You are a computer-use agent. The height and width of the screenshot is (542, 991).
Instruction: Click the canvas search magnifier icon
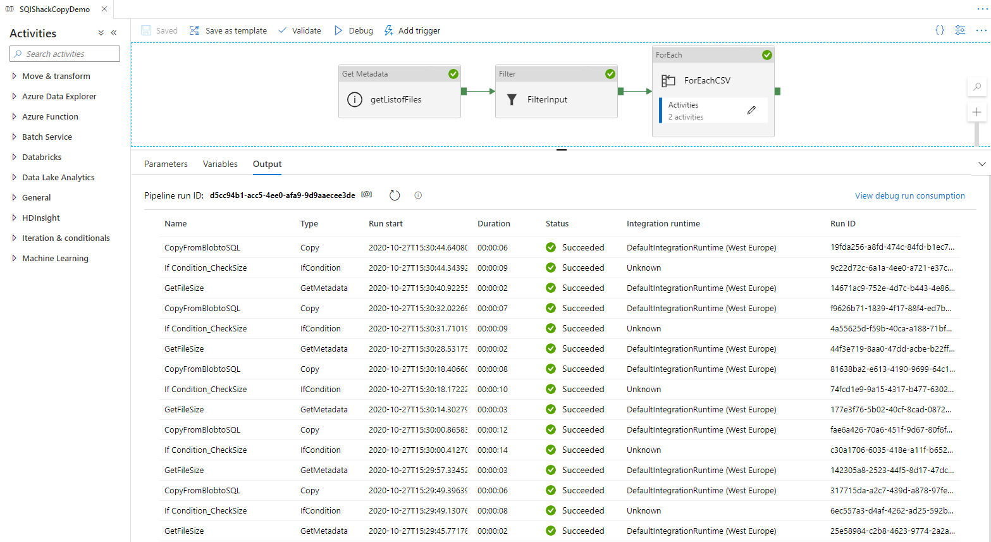[x=977, y=87]
